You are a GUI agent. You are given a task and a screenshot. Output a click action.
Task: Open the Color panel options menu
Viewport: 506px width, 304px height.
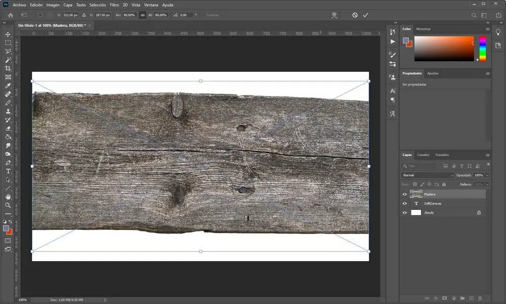click(488, 29)
